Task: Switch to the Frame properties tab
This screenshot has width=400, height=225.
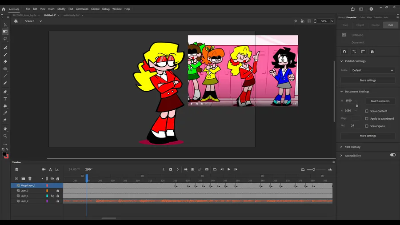Action: coord(375,25)
